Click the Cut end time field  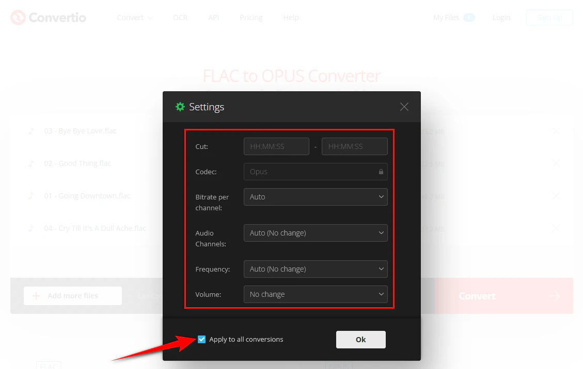tap(354, 146)
